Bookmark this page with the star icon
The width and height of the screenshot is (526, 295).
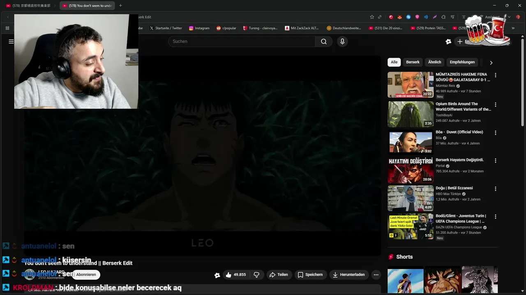pyautogui.click(x=372, y=17)
